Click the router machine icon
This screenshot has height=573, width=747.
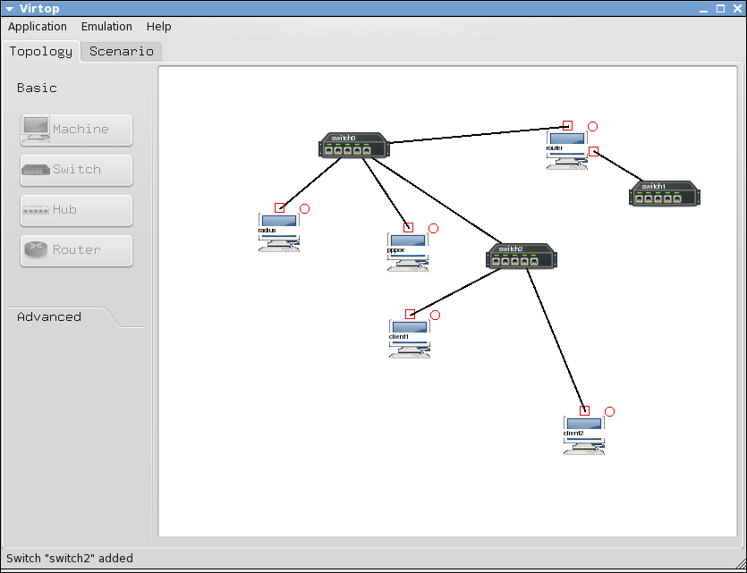click(567, 150)
